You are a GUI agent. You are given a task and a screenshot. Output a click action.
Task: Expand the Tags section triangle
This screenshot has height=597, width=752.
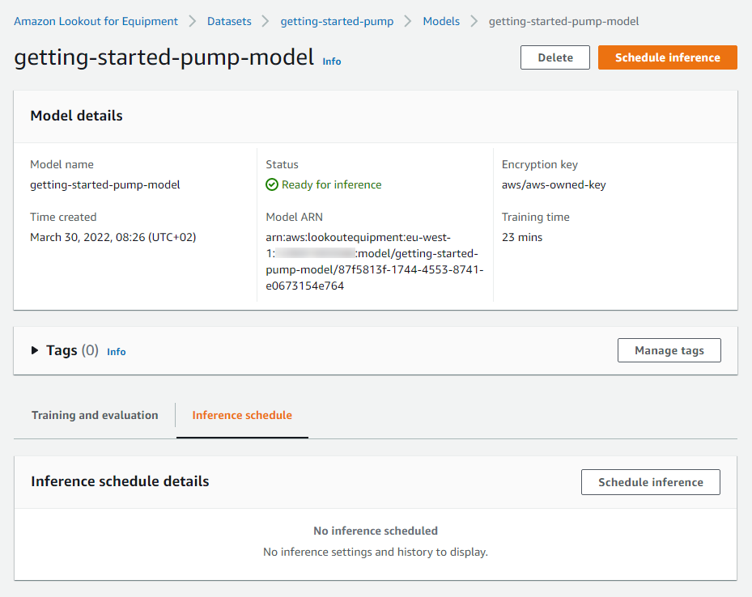tap(35, 350)
